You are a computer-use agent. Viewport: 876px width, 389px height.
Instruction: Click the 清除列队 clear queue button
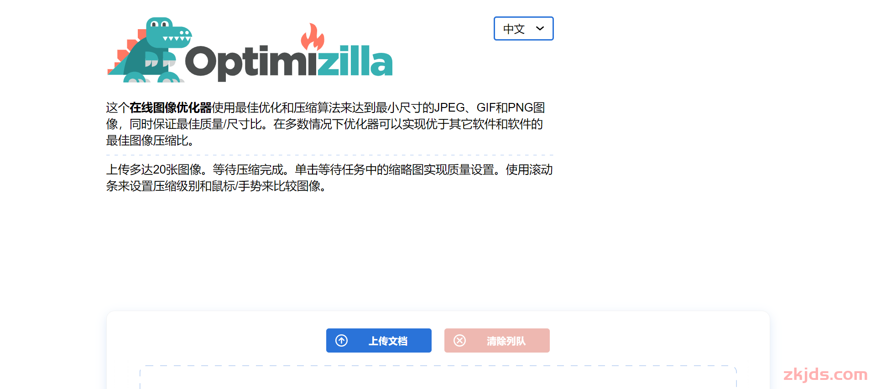[497, 340]
